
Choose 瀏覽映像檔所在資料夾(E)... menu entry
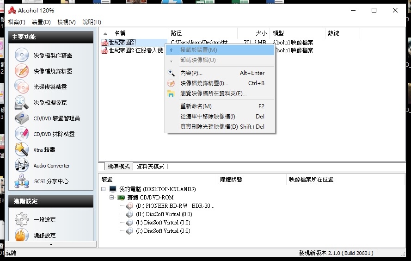(x=220, y=93)
